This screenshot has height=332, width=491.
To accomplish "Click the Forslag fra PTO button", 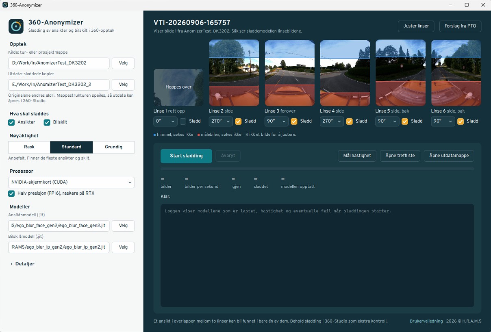I will (x=461, y=26).
